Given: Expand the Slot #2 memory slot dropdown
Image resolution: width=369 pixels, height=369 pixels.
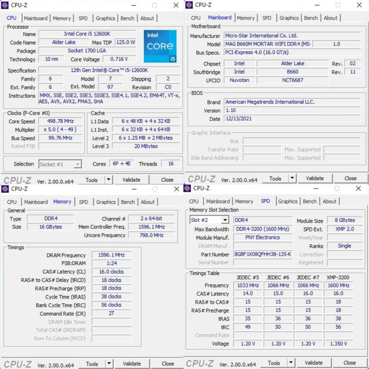Looking at the screenshot, I should pyautogui.click(x=225, y=220).
